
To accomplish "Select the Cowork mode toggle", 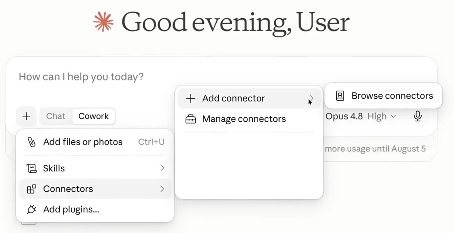I will [94, 116].
